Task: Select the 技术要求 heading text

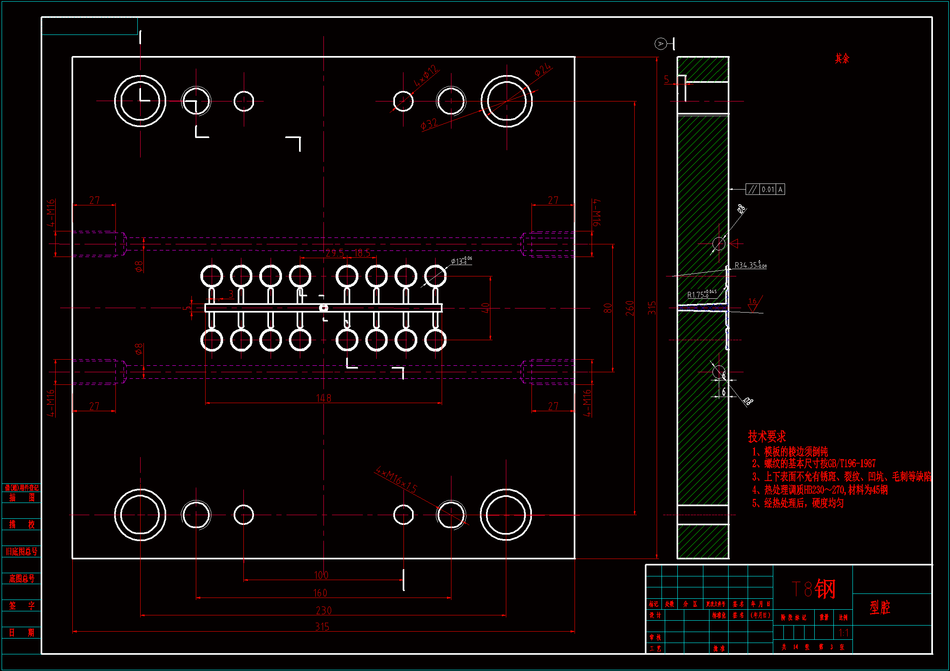Action: pos(767,436)
